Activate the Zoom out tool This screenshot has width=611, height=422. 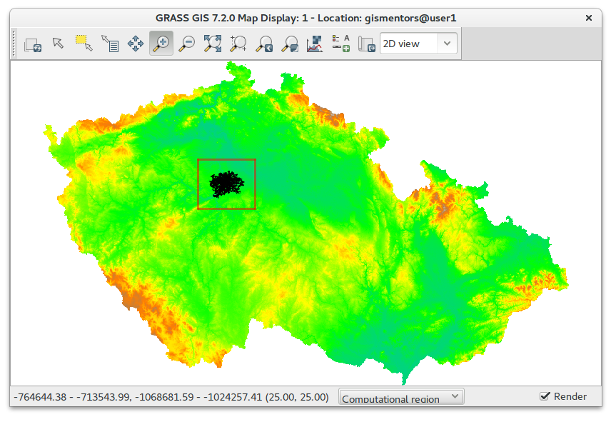click(187, 44)
